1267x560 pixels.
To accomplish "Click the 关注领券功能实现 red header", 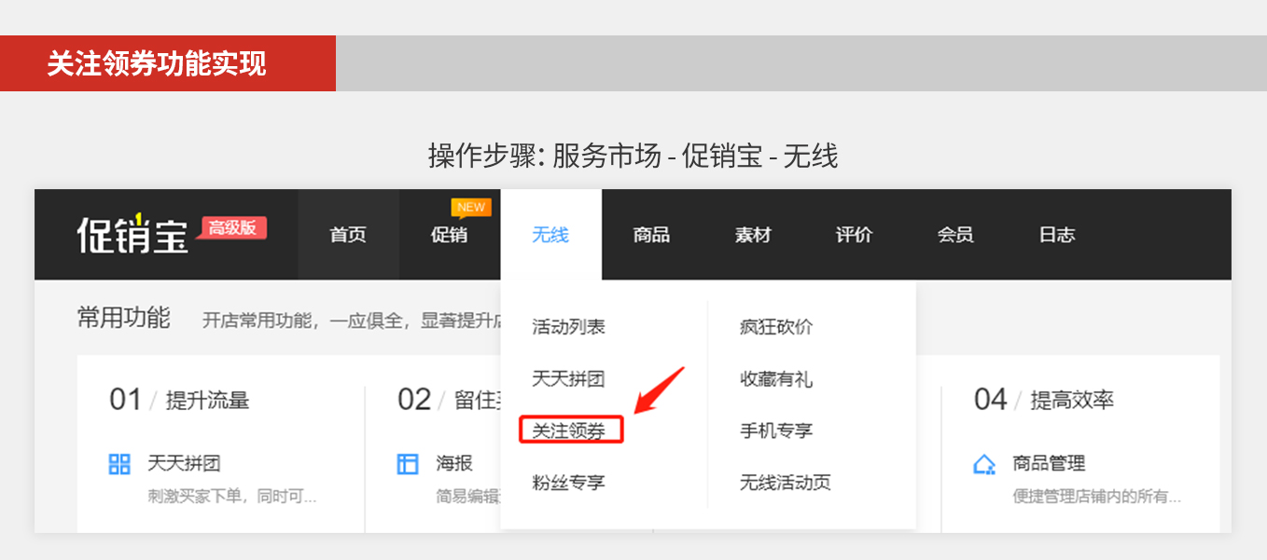I will click(x=168, y=63).
